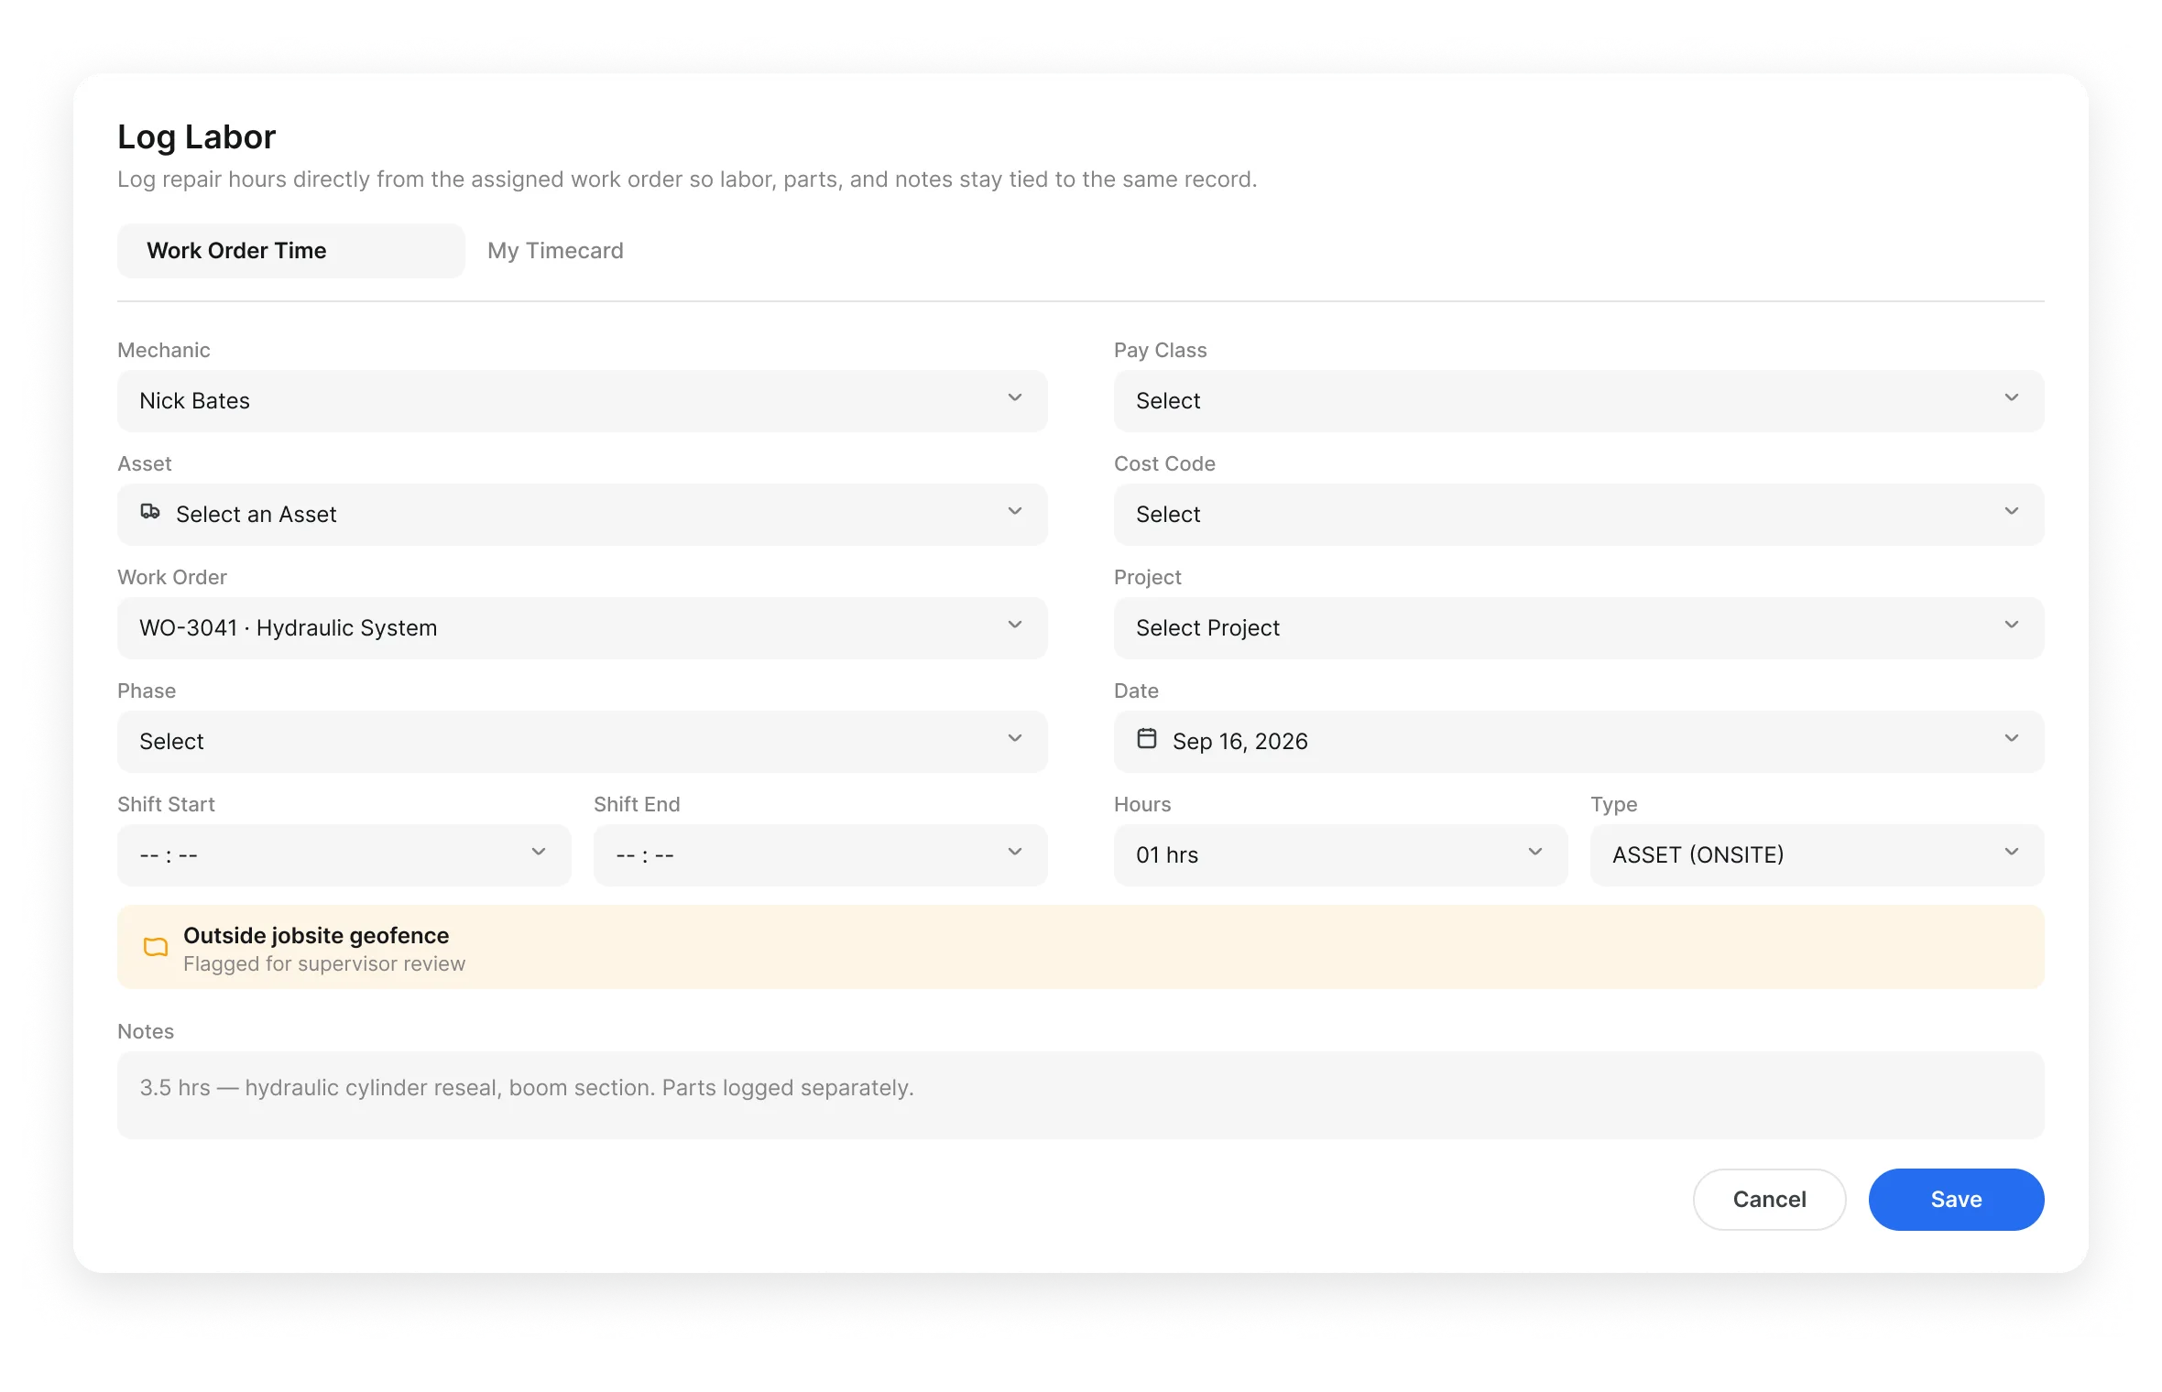
Task: Open the Select an Asset dropdown
Action: 583,515
